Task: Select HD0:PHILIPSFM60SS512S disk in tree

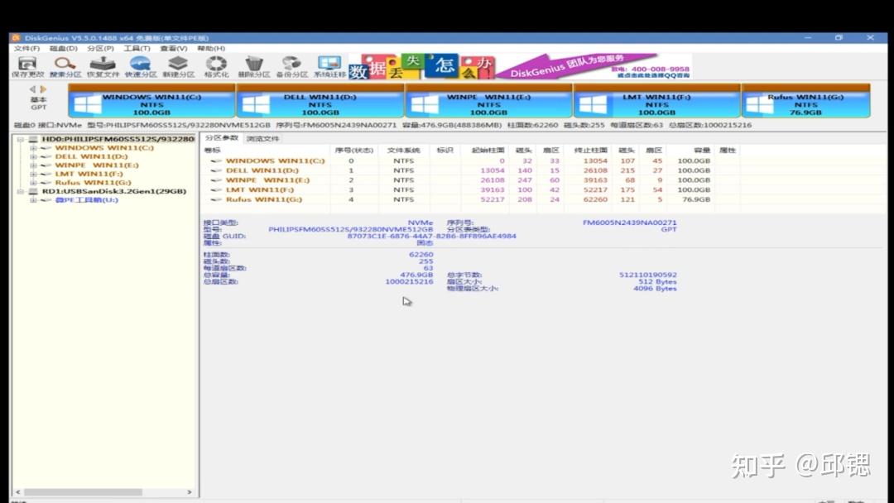Action: [x=118, y=139]
